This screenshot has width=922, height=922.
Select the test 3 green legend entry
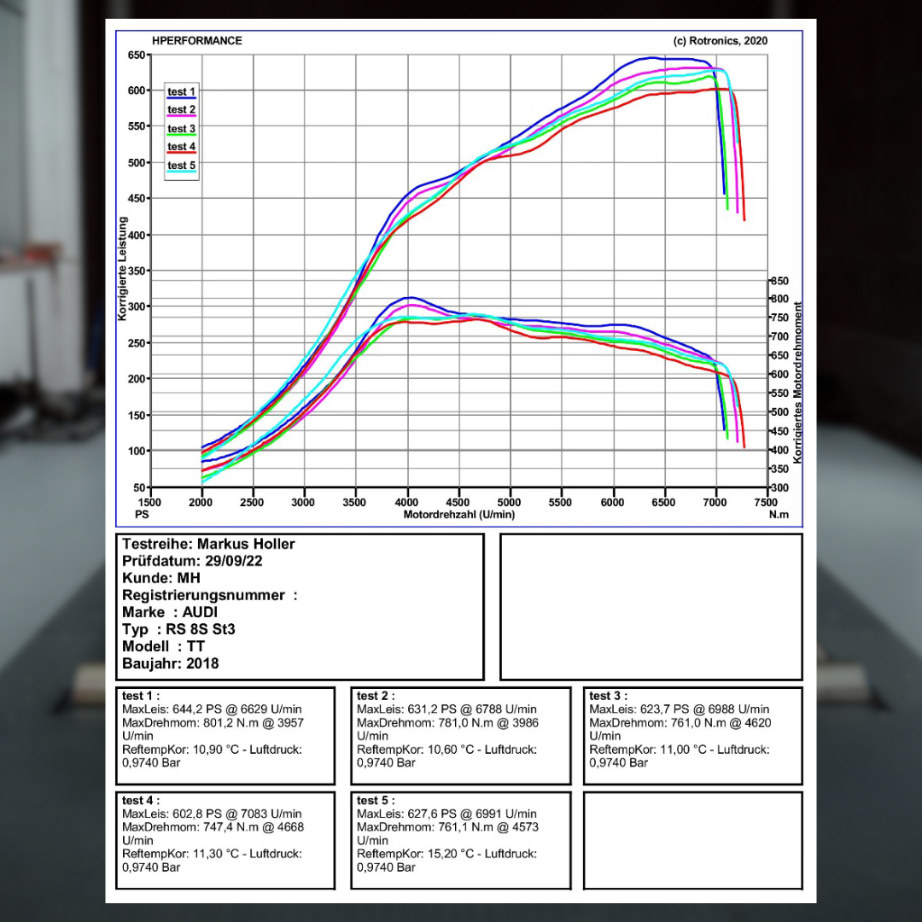(x=181, y=129)
